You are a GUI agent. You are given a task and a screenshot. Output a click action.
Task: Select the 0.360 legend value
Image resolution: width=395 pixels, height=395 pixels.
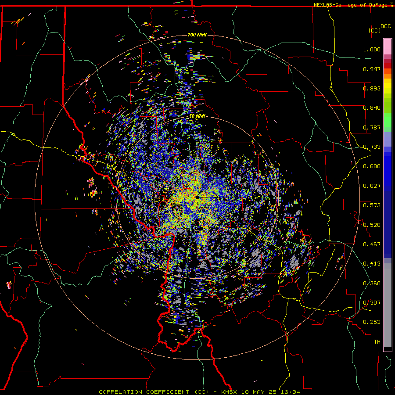[372, 284]
